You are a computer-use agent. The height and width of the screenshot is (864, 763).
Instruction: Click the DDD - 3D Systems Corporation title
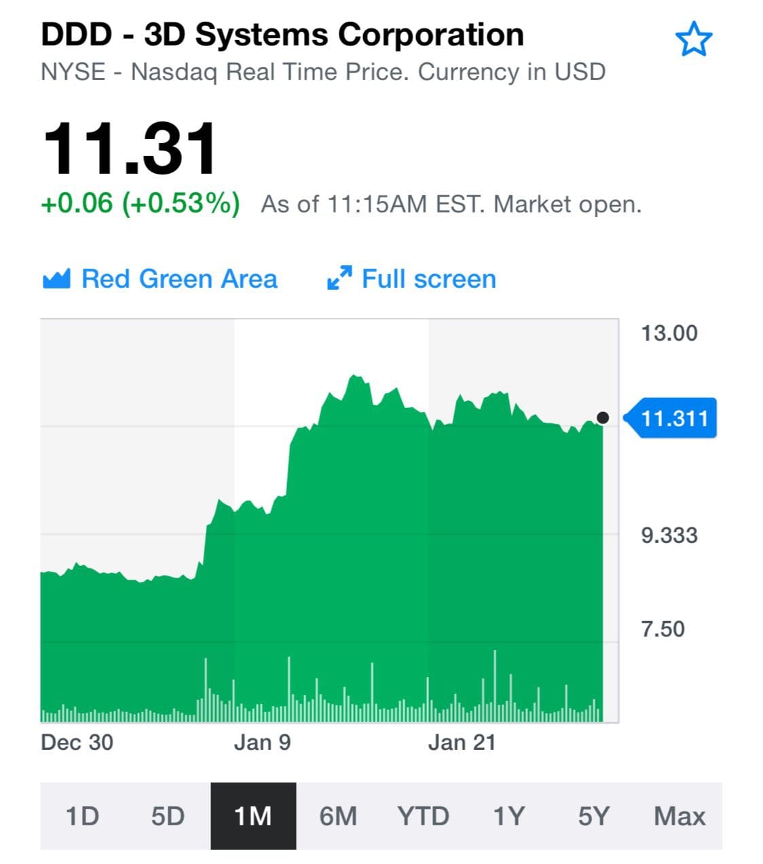(x=282, y=35)
